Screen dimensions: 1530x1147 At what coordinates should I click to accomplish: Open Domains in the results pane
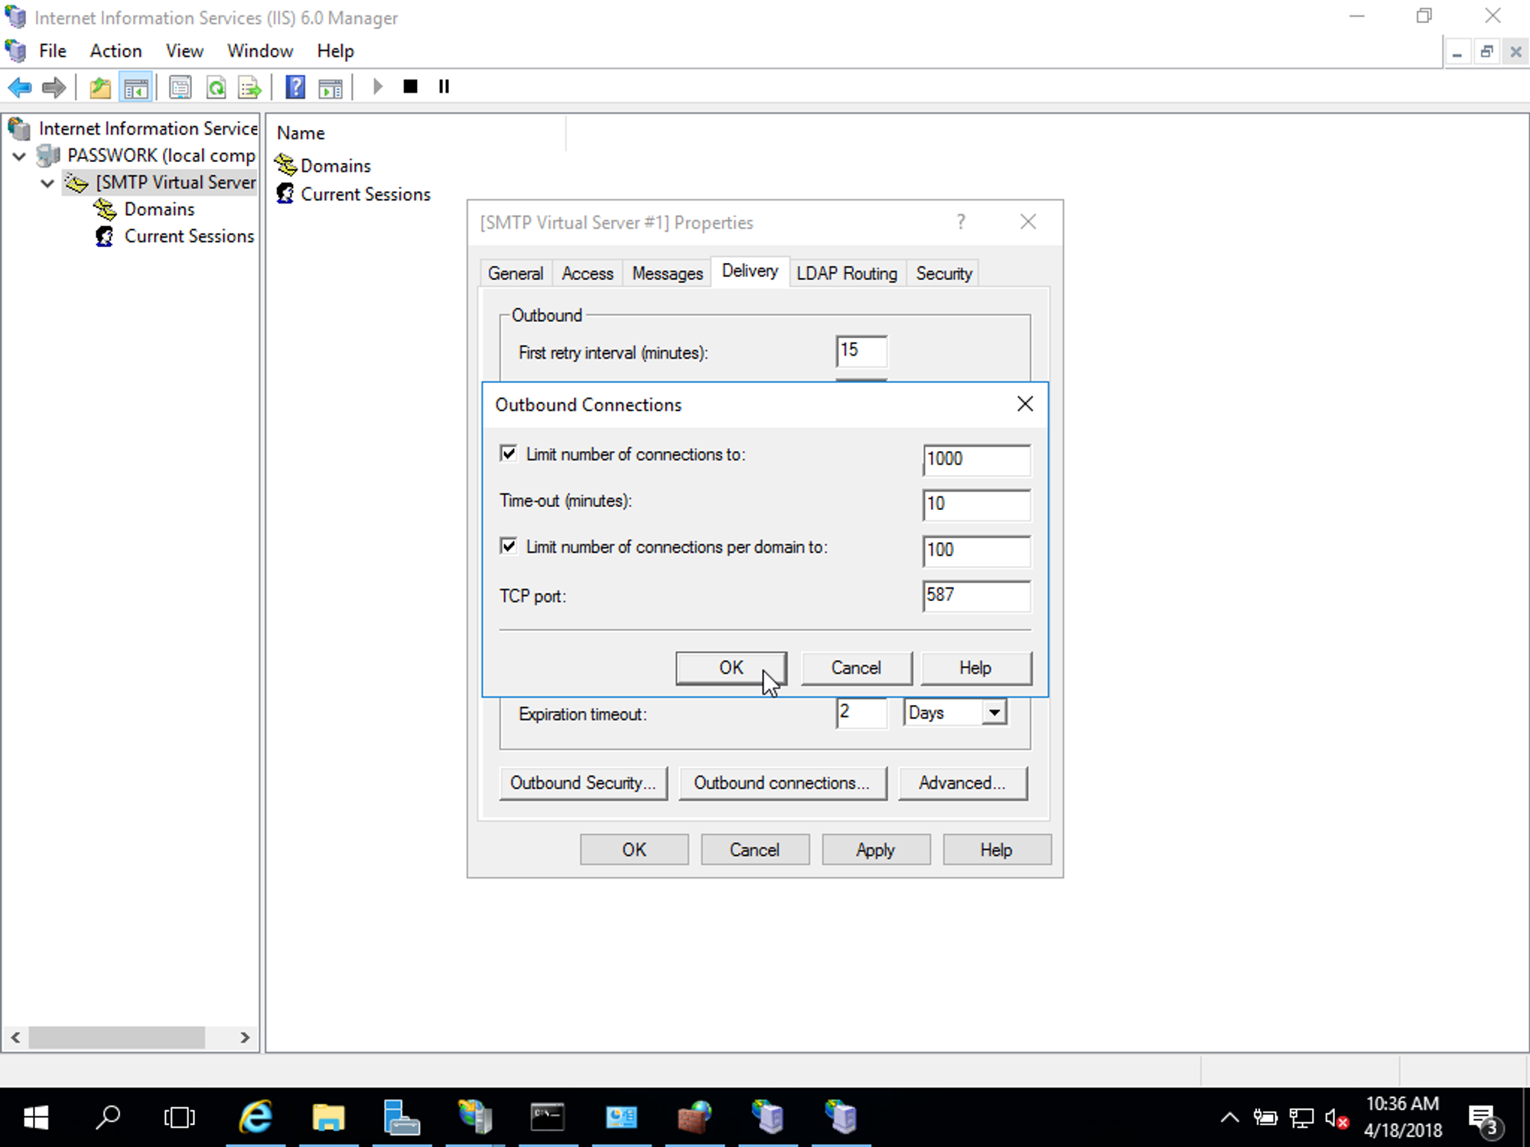[x=336, y=165]
